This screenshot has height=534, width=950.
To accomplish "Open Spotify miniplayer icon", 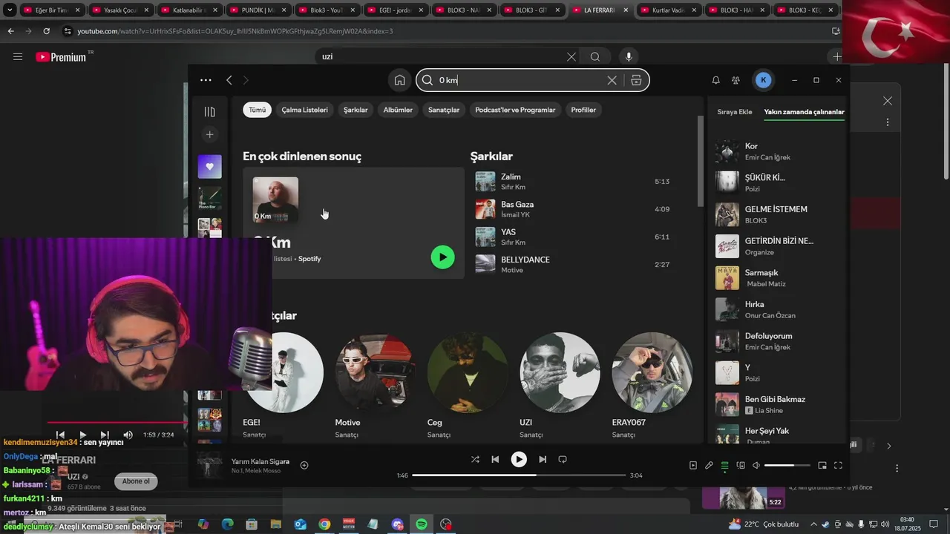I will [x=822, y=465].
